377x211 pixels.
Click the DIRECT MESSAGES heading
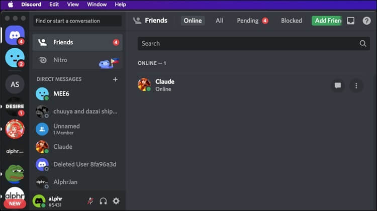pos(59,79)
